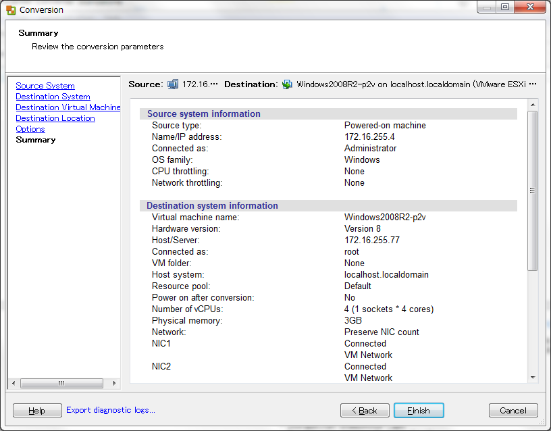Click the NIC1 label
The height and width of the screenshot is (431, 551).
click(x=161, y=343)
